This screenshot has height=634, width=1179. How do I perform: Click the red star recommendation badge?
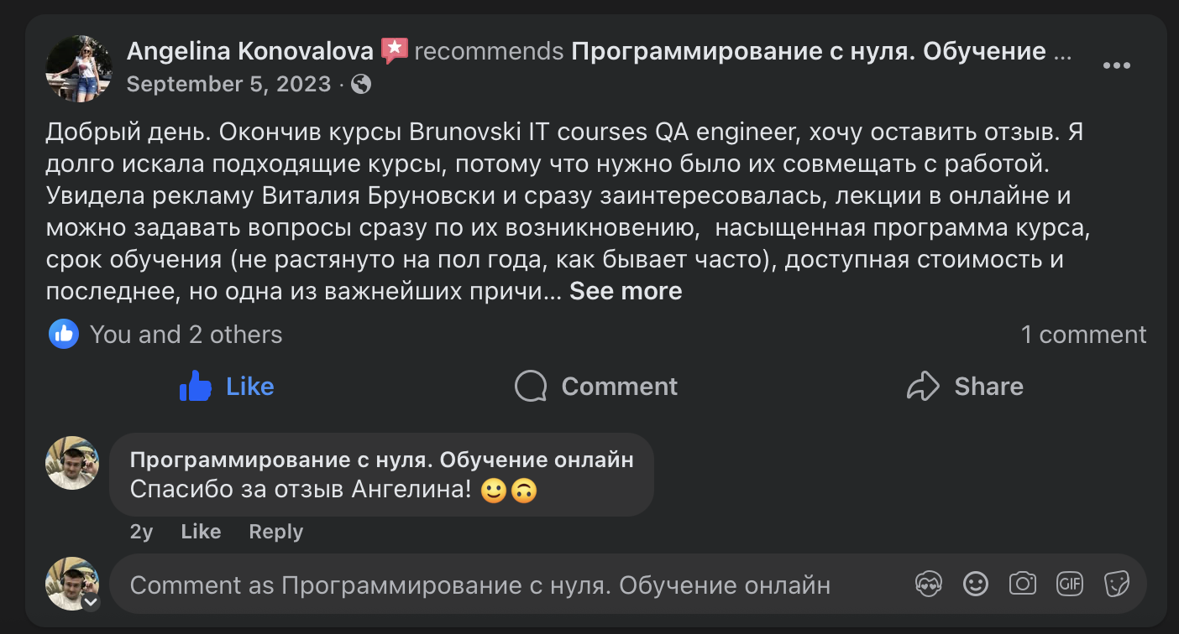pos(395,49)
